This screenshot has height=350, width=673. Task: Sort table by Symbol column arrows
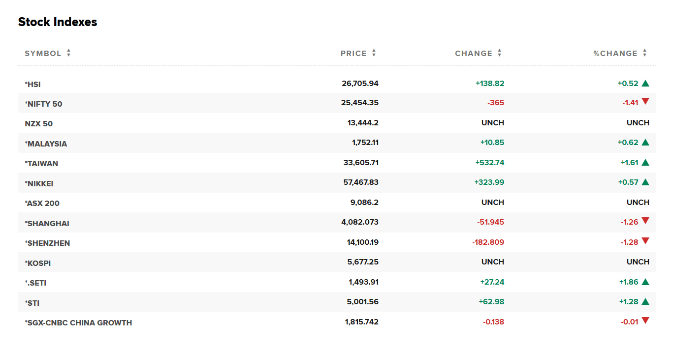click(x=68, y=53)
